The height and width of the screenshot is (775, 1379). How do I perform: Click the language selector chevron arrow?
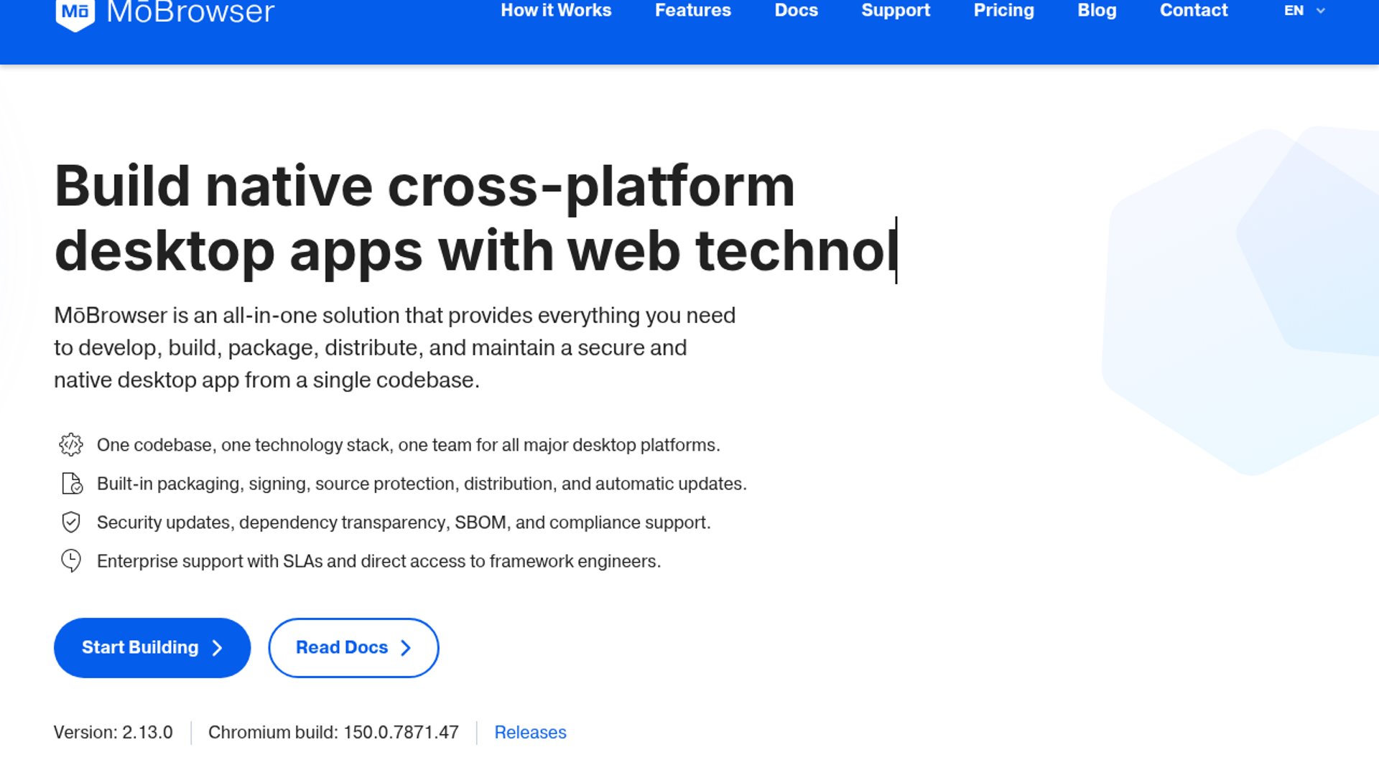1320,11
